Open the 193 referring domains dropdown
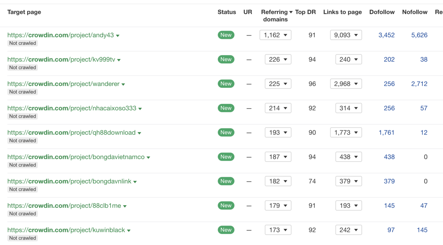Image resolution: width=443 pixels, height=245 pixels. [x=278, y=132]
